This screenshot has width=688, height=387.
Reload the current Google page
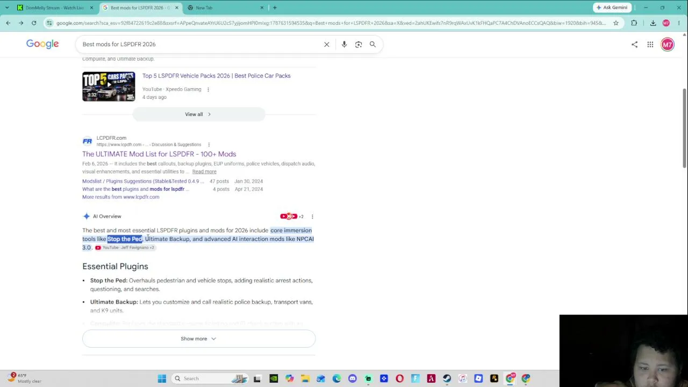click(34, 23)
